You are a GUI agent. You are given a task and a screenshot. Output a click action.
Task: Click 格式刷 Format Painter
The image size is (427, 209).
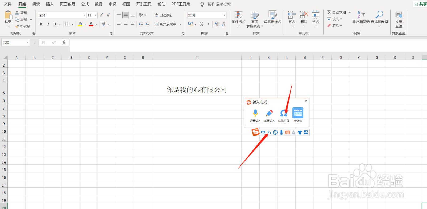(23, 26)
